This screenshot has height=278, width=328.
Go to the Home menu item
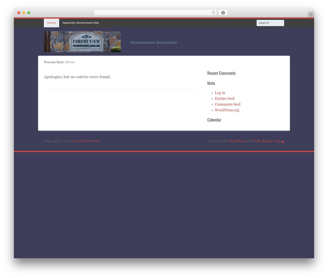(x=51, y=23)
